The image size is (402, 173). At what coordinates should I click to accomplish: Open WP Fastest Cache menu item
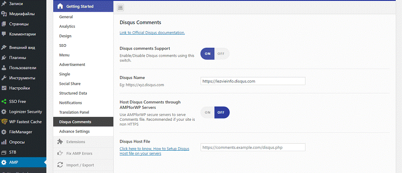(23, 122)
